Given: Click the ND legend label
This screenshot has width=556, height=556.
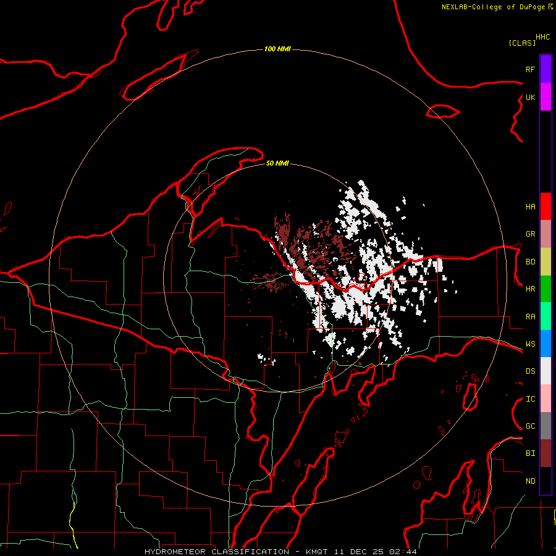Looking at the screenshot, I should 530,481.
